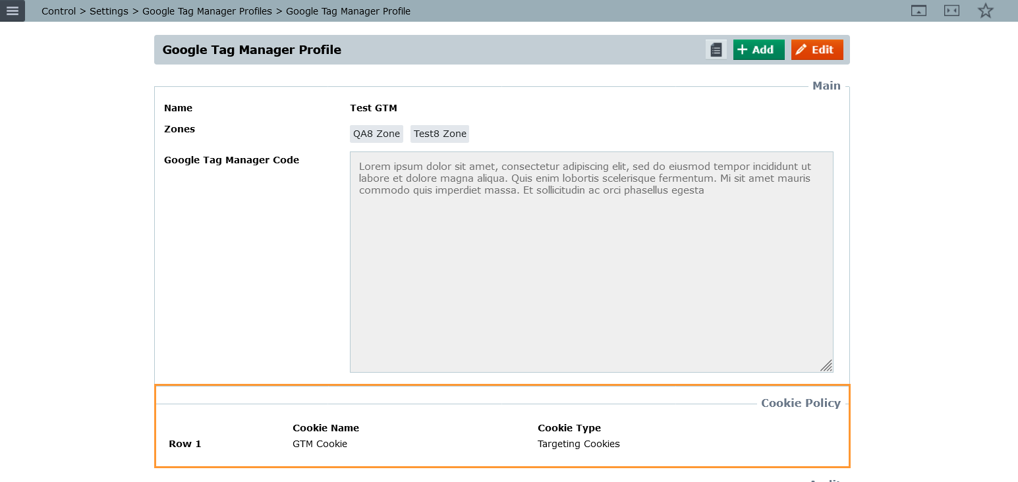Click the Cookie Policy section title
This screenshot has height=482, width=1018.
tap(801, 403)
